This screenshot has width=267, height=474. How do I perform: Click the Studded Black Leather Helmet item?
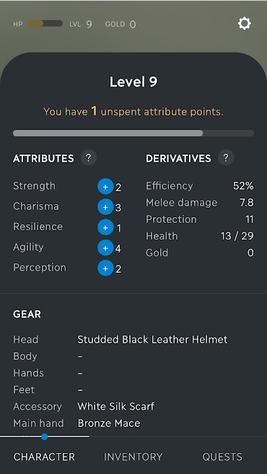(x=152, y=340)
